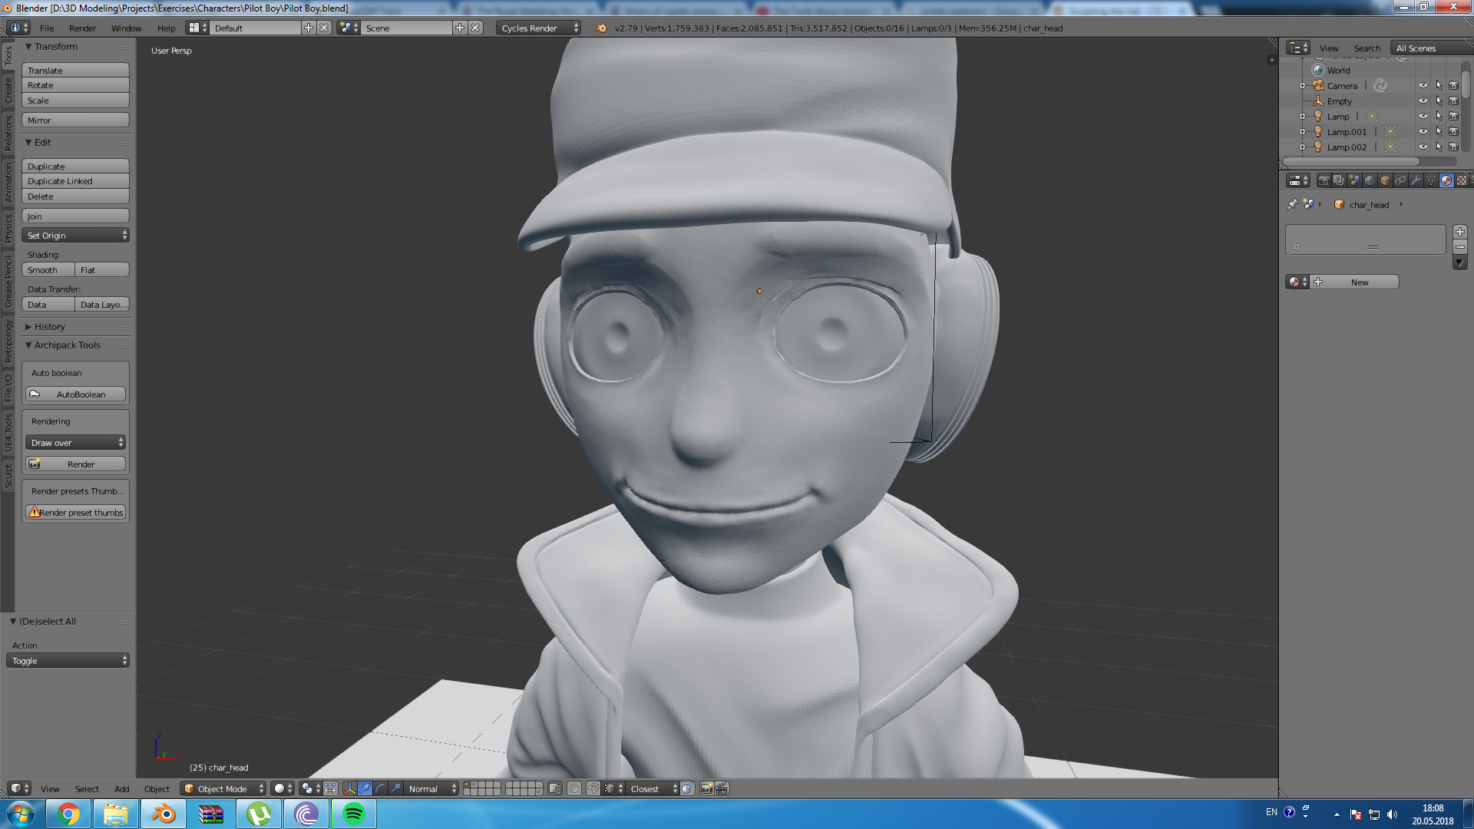1474x829 pixels.
Task: Click the outliner horizontal scrollbar
Action: point(1351,161)
